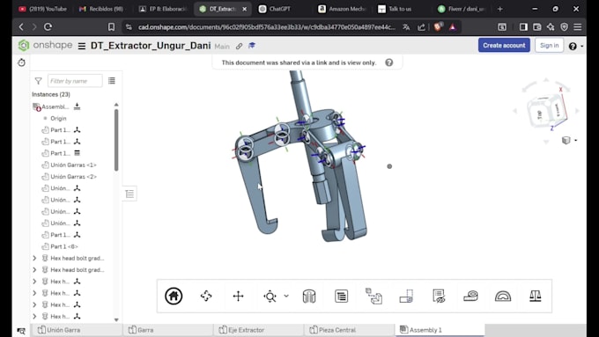The image size is (599, 337).
Task: Select the Origin item in instances tree
Action: click(58, 118)
